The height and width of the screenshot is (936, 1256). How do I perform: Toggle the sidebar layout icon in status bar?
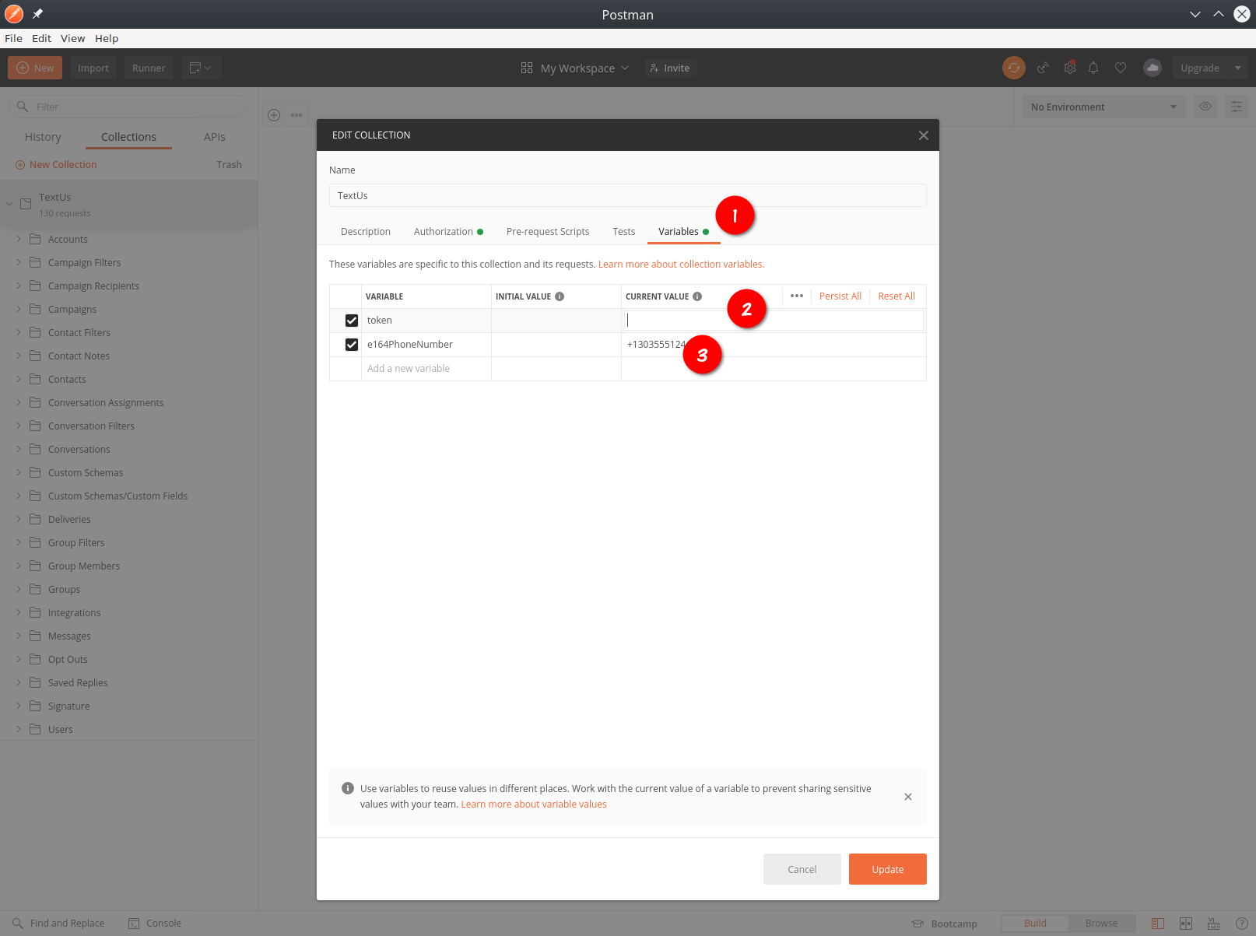pyautogui.click(x=1158, y=924)
